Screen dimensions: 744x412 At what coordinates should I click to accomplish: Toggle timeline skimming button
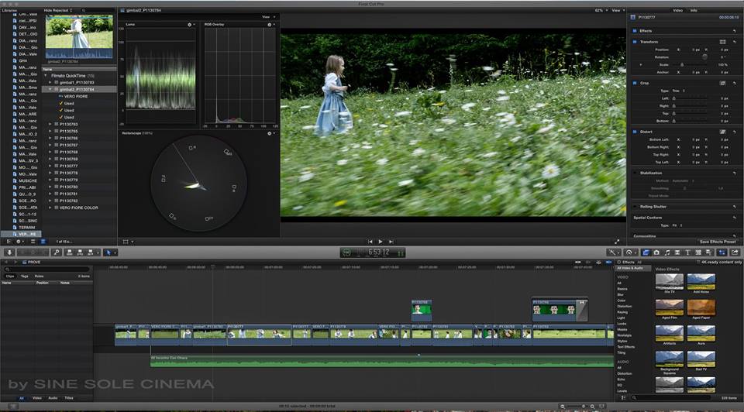(x=578, y=263)
